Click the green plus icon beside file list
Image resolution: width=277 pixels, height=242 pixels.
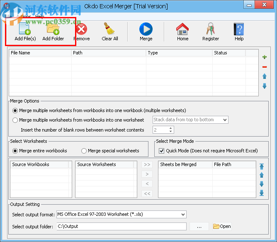point(265,57)
